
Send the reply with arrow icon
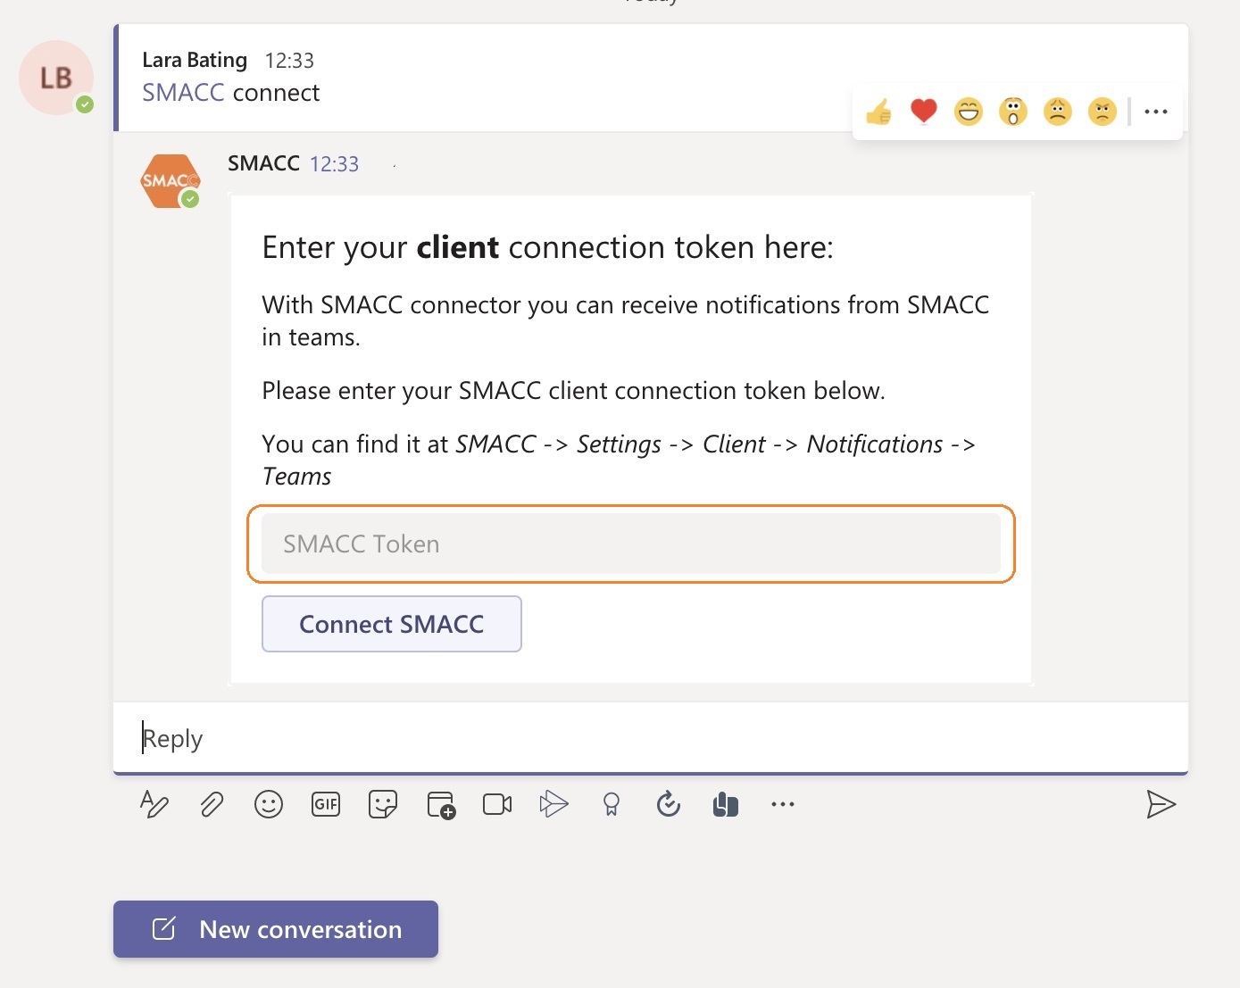click(1161, 804)
